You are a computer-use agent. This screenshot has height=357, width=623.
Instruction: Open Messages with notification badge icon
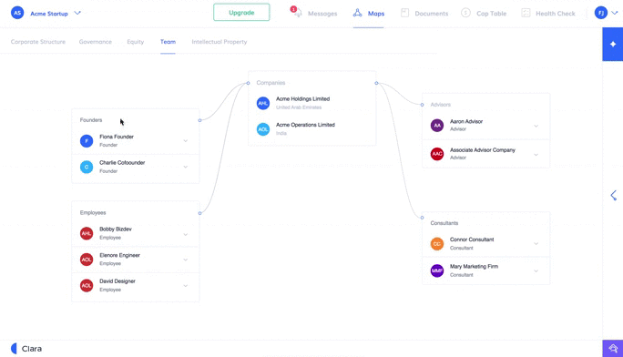296,12
